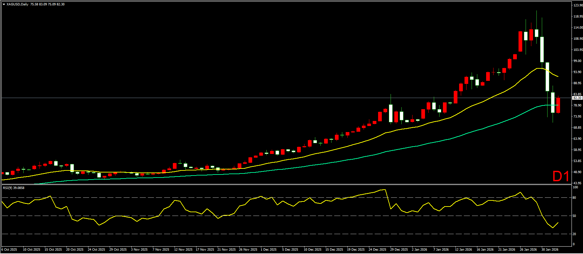
Task: Click the 99.00 price axis label
Action: [x=578, y=61]
